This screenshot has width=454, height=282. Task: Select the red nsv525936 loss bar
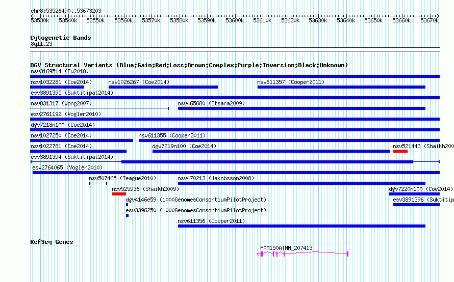(119, 194)
